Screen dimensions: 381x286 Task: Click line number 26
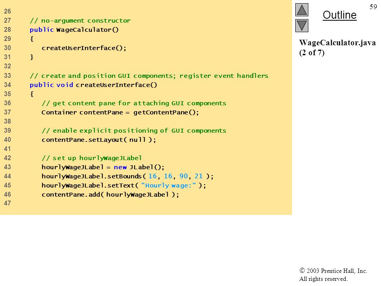7,11
